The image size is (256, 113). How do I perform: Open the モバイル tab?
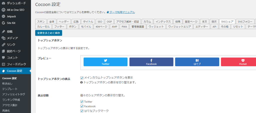click(86, 27)
